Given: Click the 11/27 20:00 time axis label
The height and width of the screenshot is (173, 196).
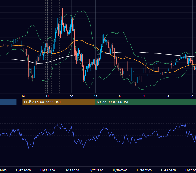Looking at the screenshot, I should click(71, 170).
